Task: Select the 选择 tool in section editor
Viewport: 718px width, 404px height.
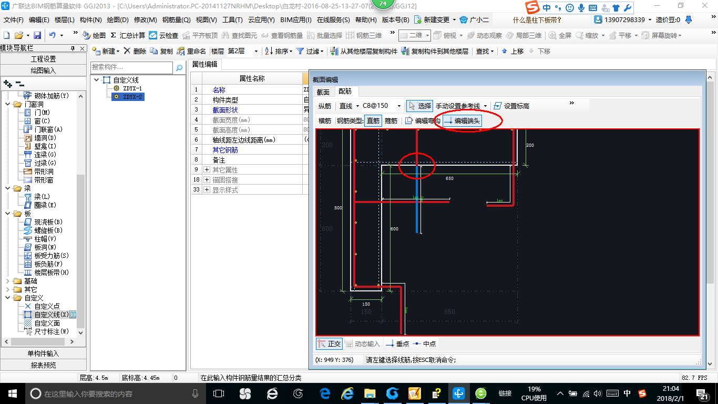Action: pos(419,106)
